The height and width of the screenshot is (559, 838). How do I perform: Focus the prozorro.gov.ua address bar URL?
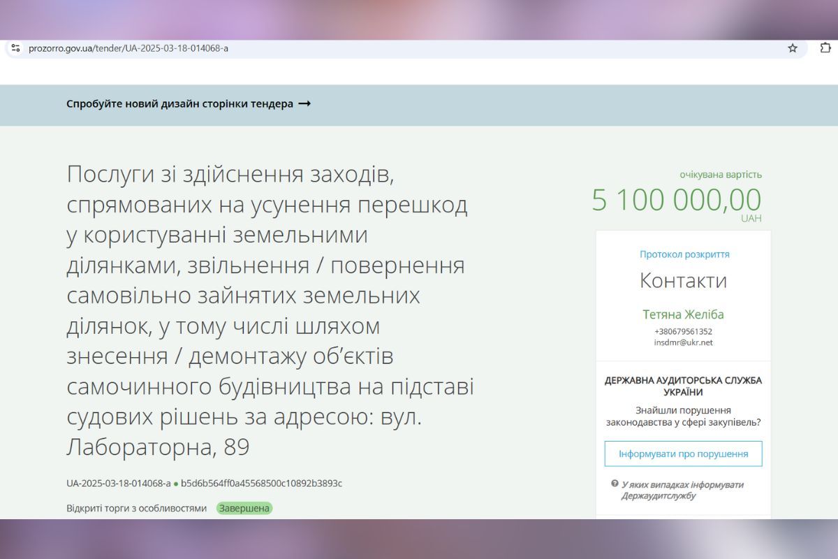pos(128,48)
